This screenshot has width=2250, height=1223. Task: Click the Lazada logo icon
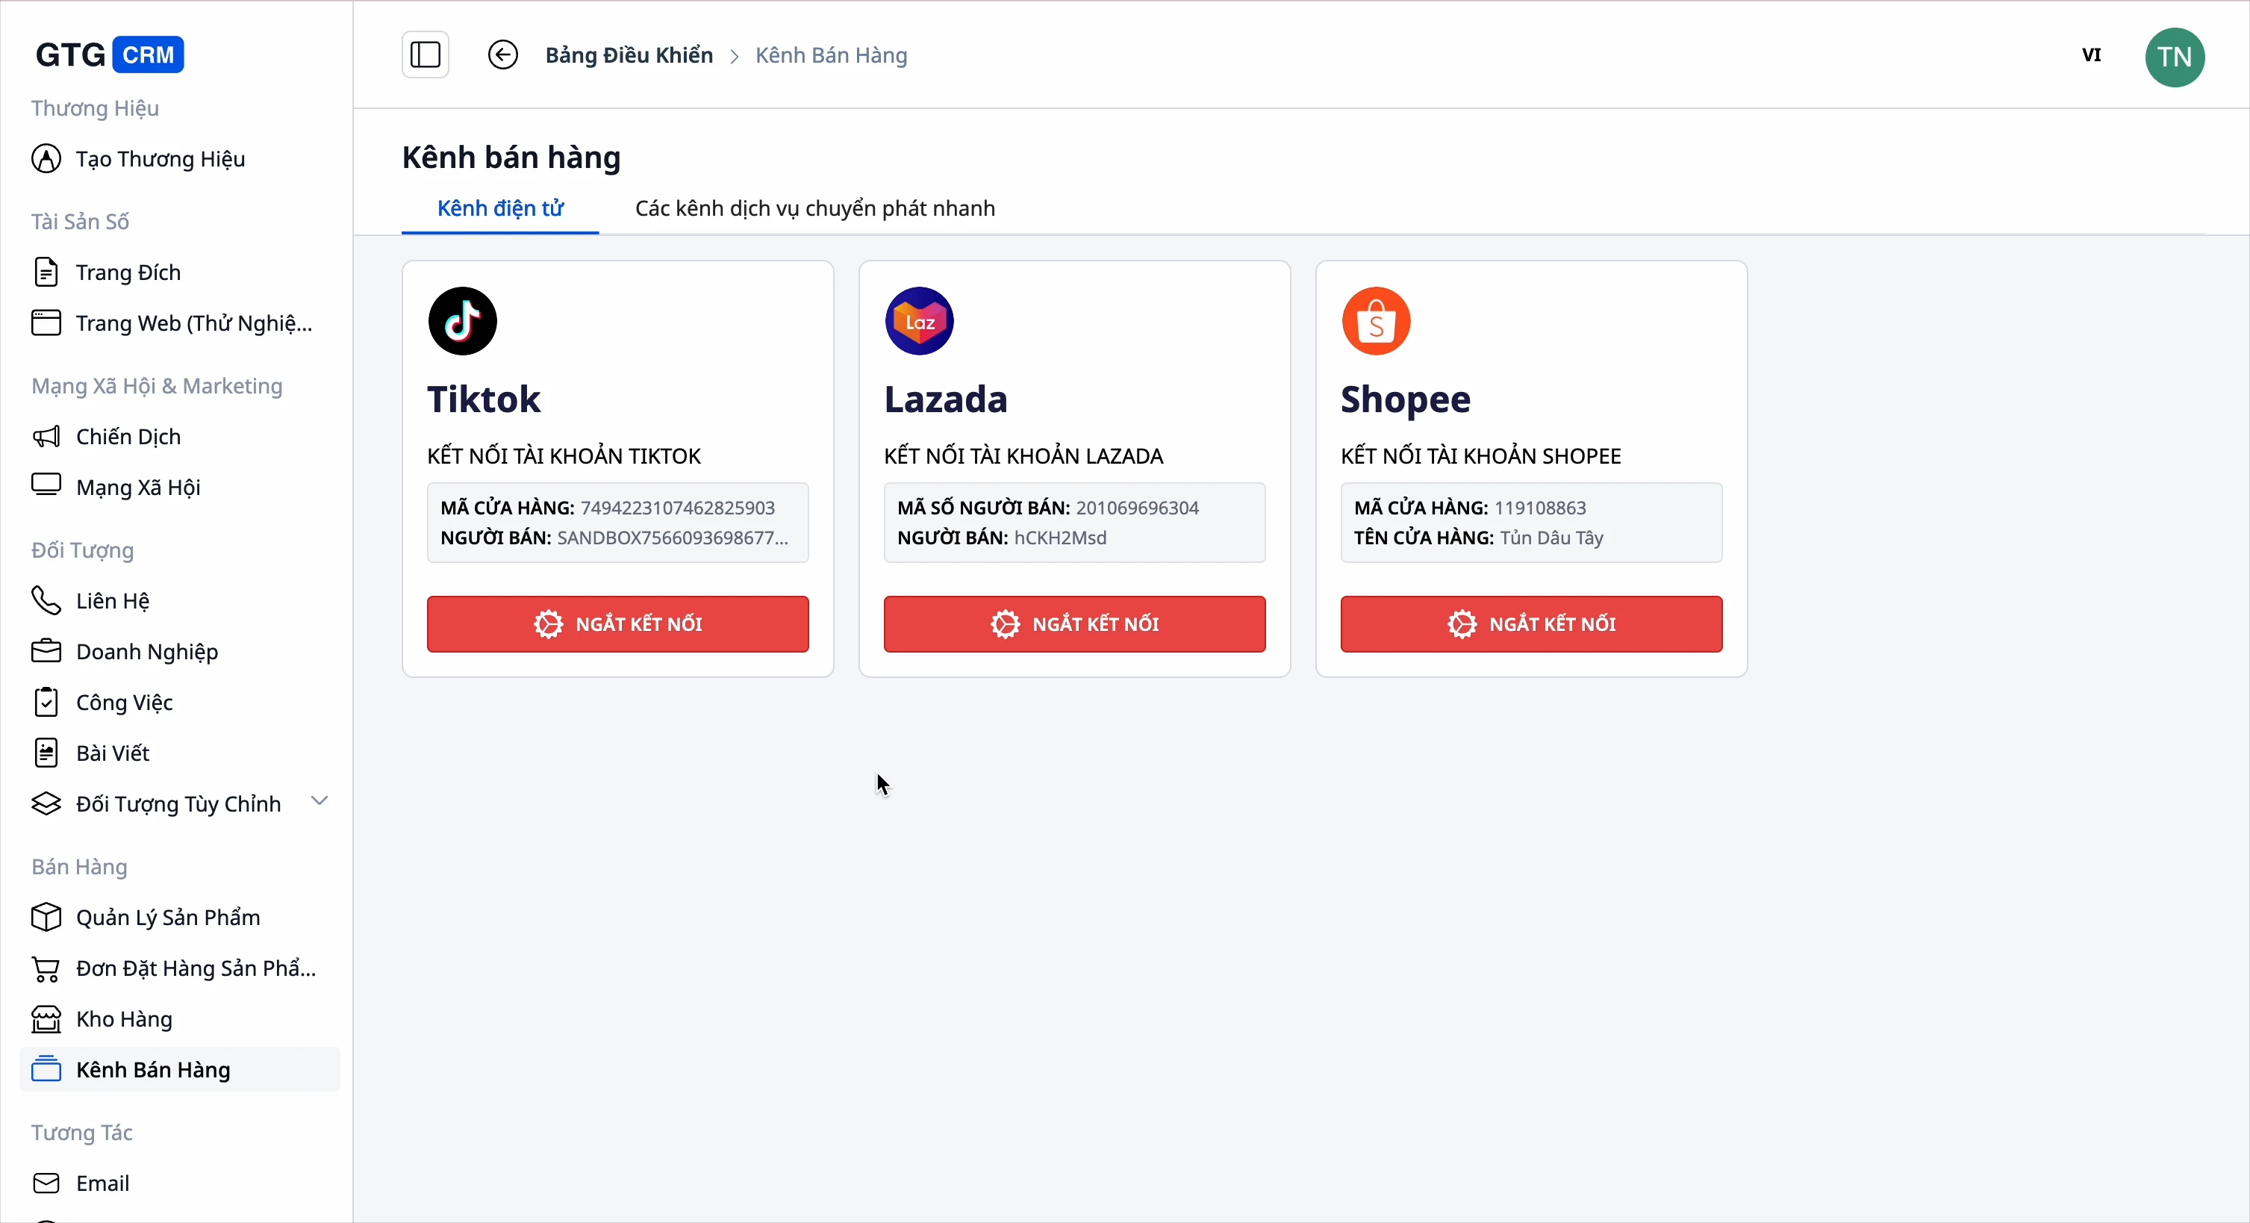[919, 320]
